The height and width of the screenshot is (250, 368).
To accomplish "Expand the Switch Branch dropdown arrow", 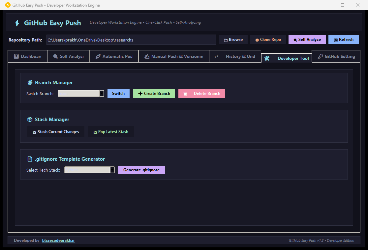I will pyautogui.click(x=102, y=94).
